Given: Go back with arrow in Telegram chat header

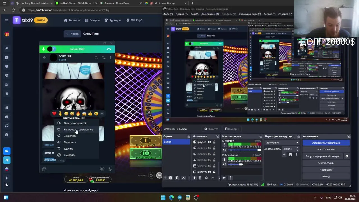Looking at the screenshot, I should point(44,58).
